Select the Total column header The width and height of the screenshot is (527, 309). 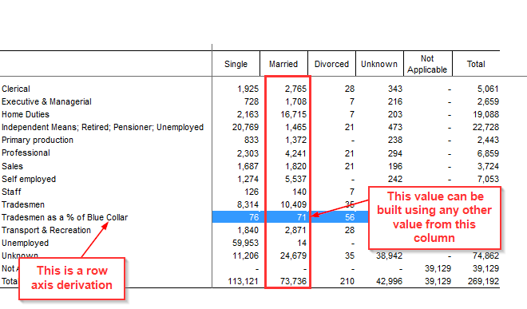(476, 64)
